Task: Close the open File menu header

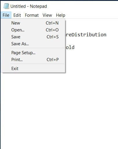Action: [x=6, y=15]
